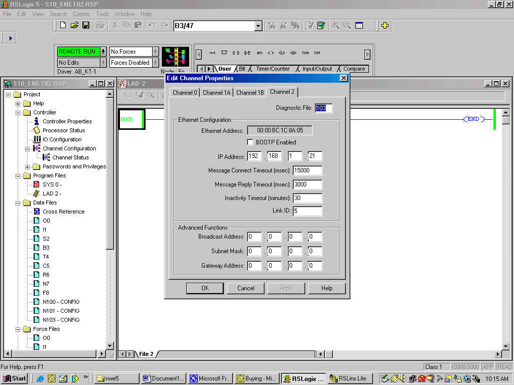Click the Internet Explorer quick launch icon
This screenshot has width=514, height=385.
(x=40, y=378)
